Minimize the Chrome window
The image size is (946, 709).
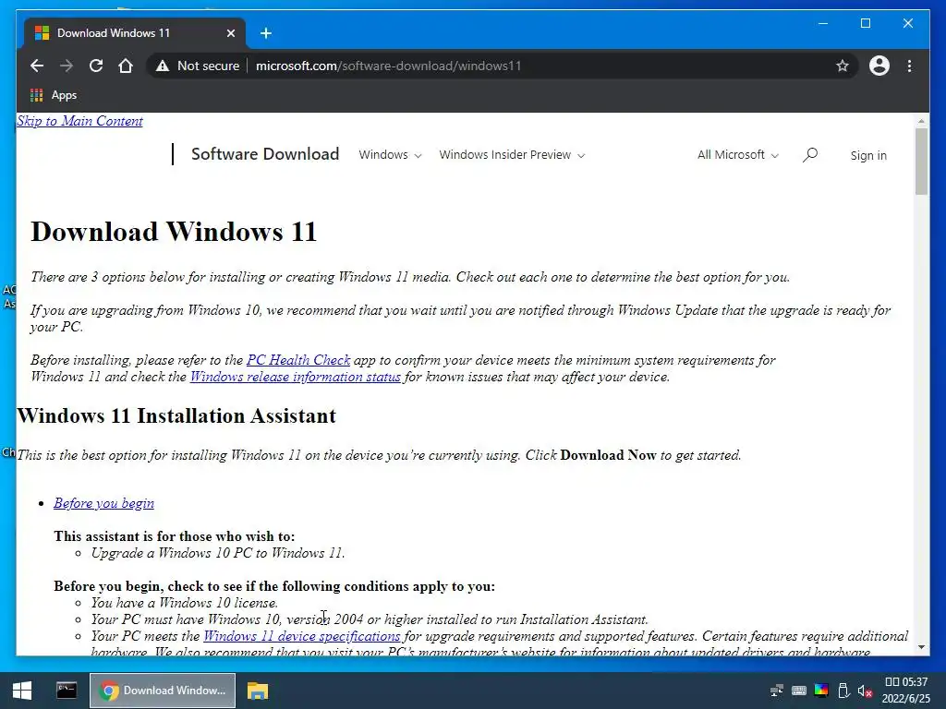click(x=823, y=23)
